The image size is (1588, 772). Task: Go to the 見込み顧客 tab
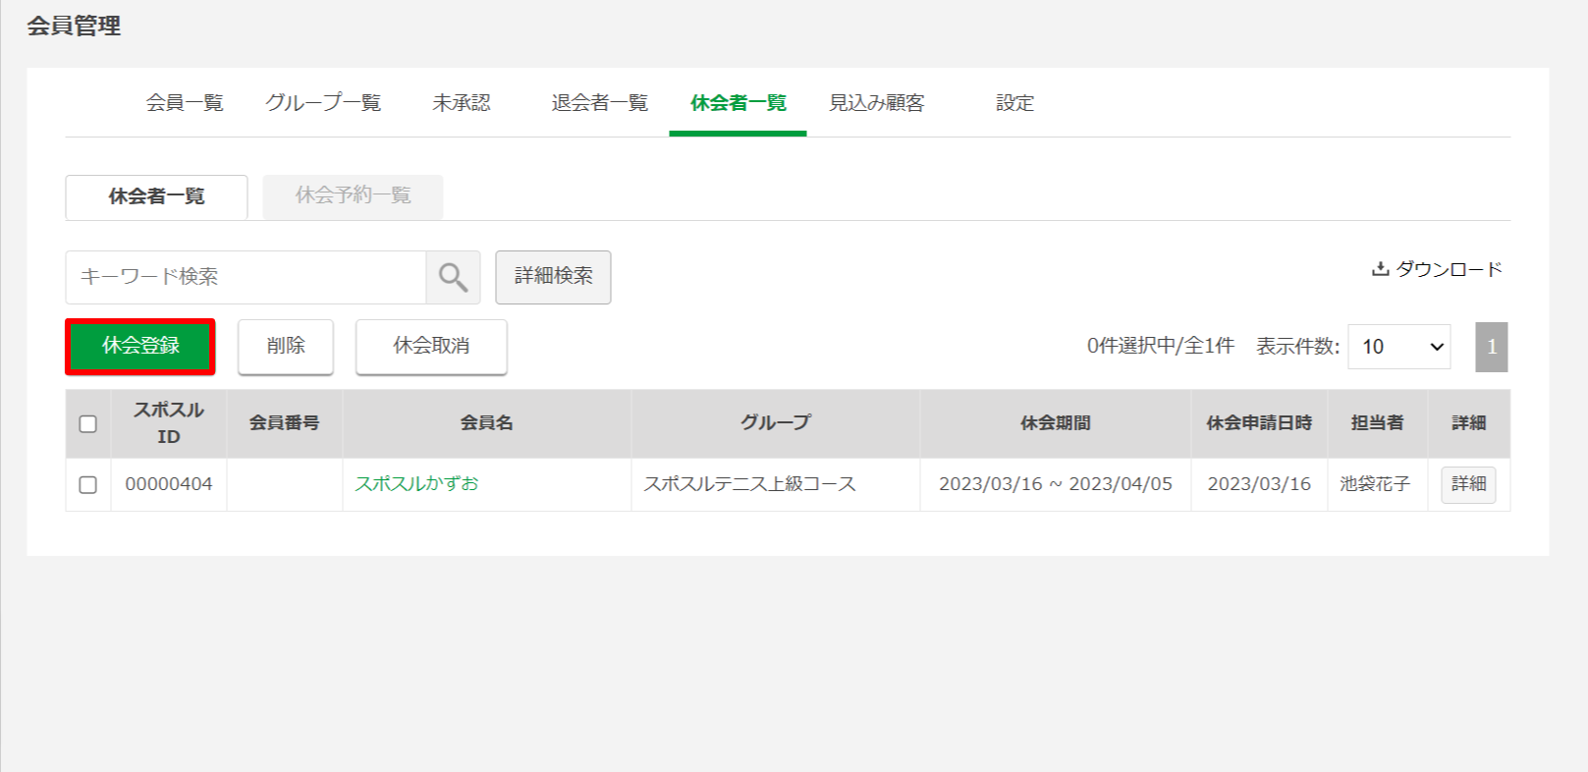point(877,103)
